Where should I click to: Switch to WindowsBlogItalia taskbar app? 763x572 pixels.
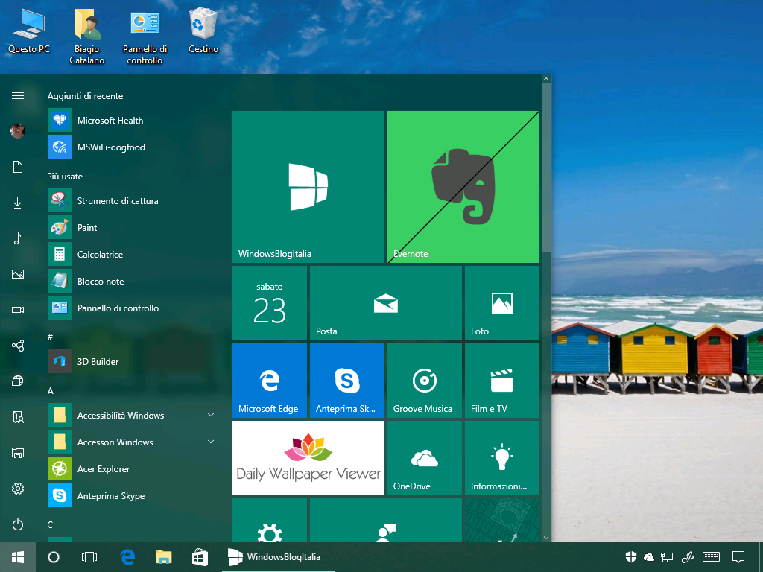coord(279,557)
